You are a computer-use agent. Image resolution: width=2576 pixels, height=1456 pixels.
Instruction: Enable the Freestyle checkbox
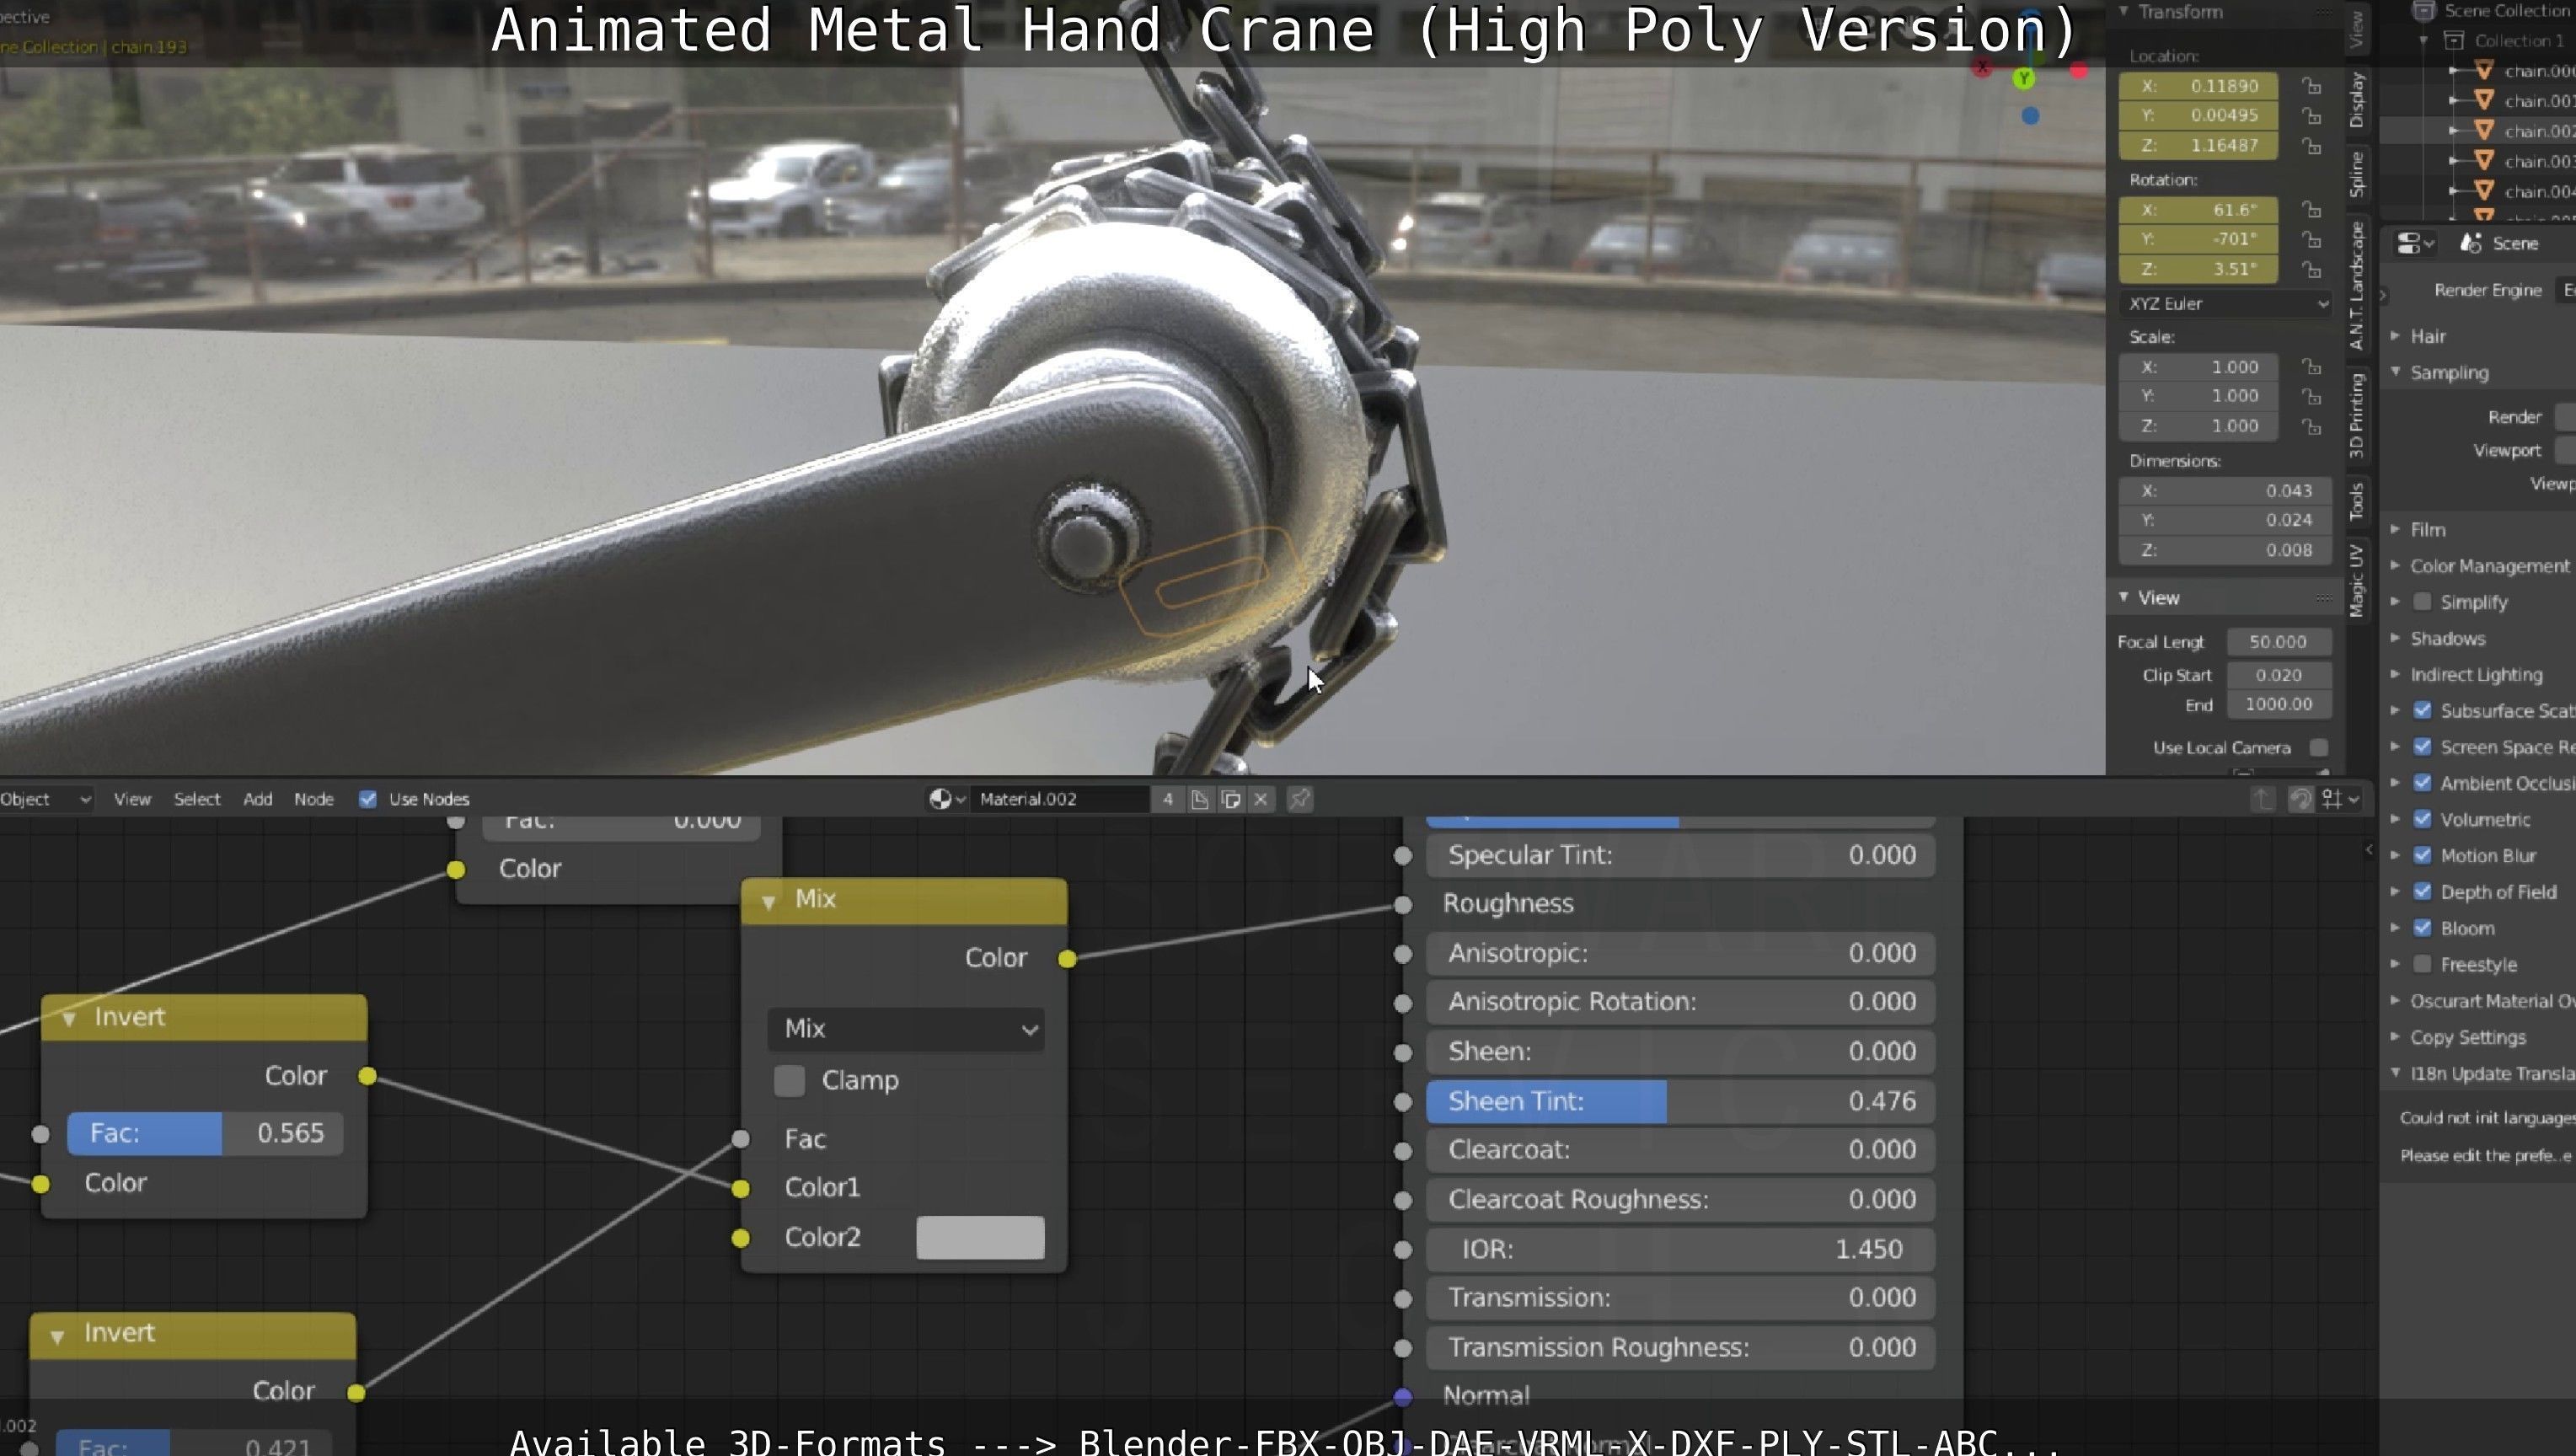[x=2422, y=964]
